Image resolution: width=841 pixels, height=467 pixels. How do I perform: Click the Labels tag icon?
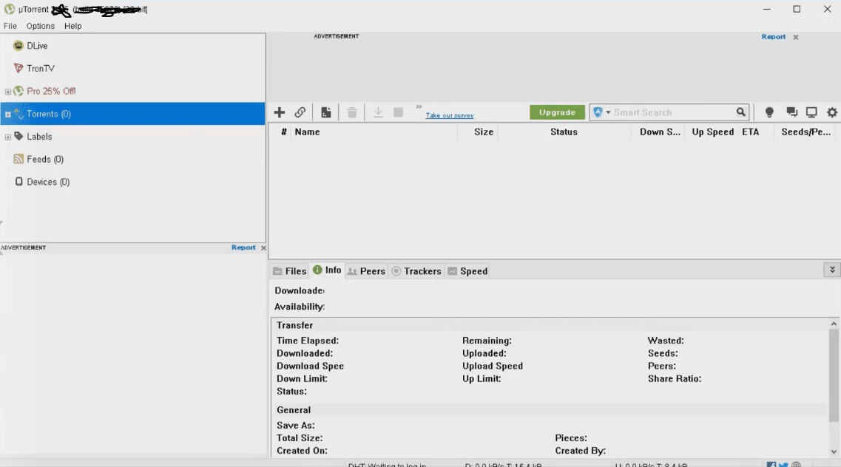coord(18,136)
